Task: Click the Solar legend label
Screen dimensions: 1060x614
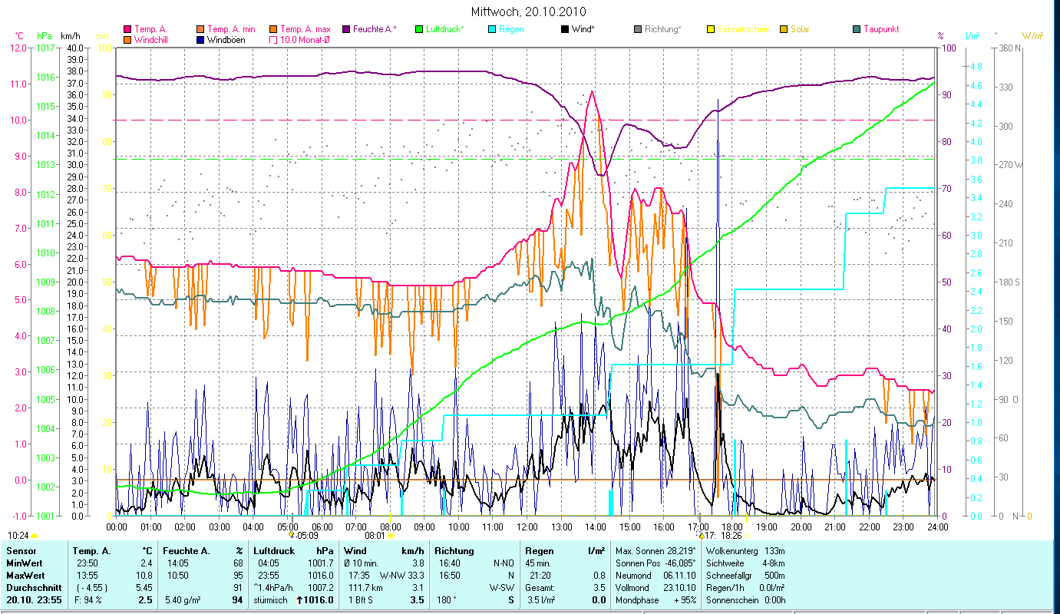Action: 801,29
